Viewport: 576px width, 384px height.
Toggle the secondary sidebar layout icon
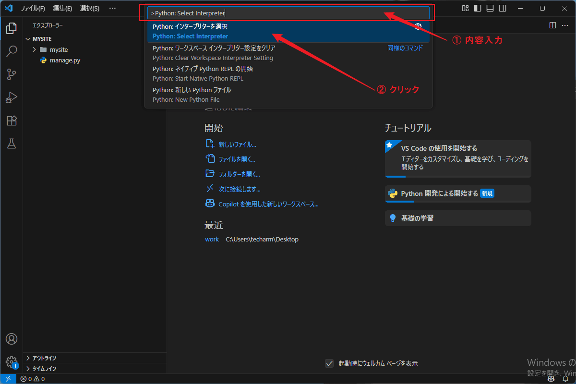click(503, 8)
